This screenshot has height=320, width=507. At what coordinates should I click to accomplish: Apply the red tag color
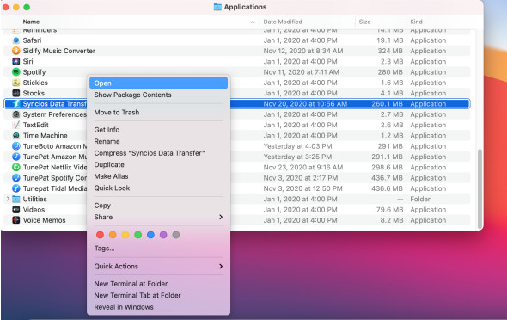[100, 235]
